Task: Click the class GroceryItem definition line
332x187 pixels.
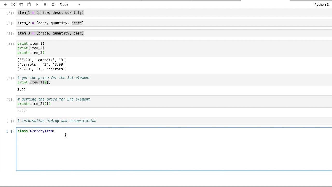Action: (36, 131)
